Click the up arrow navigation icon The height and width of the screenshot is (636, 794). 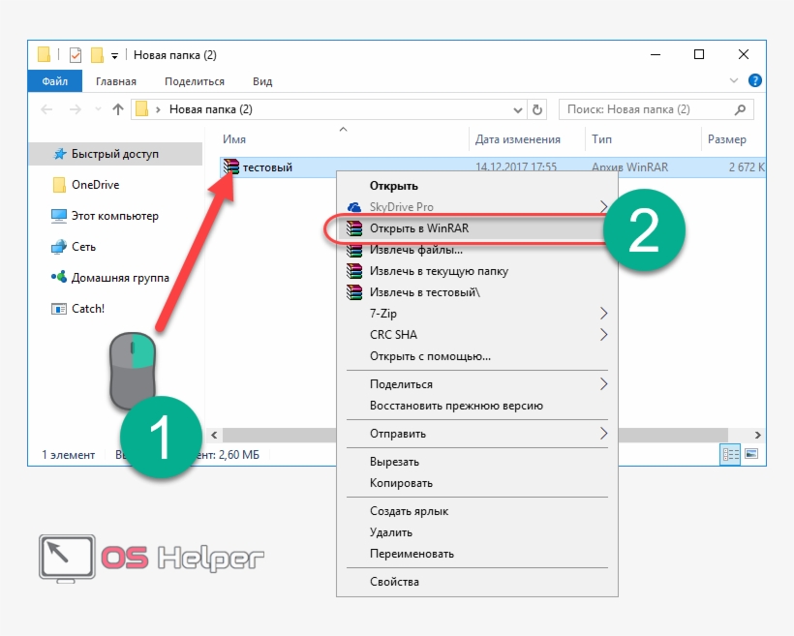(x=117, y=109)
